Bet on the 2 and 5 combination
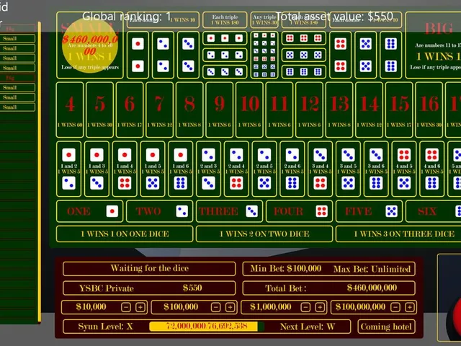This screenshot has width=461, height=346. tap(264, 169)
